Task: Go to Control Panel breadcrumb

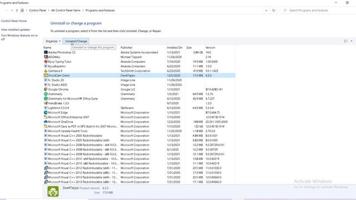Action: [x=38, y=11]
